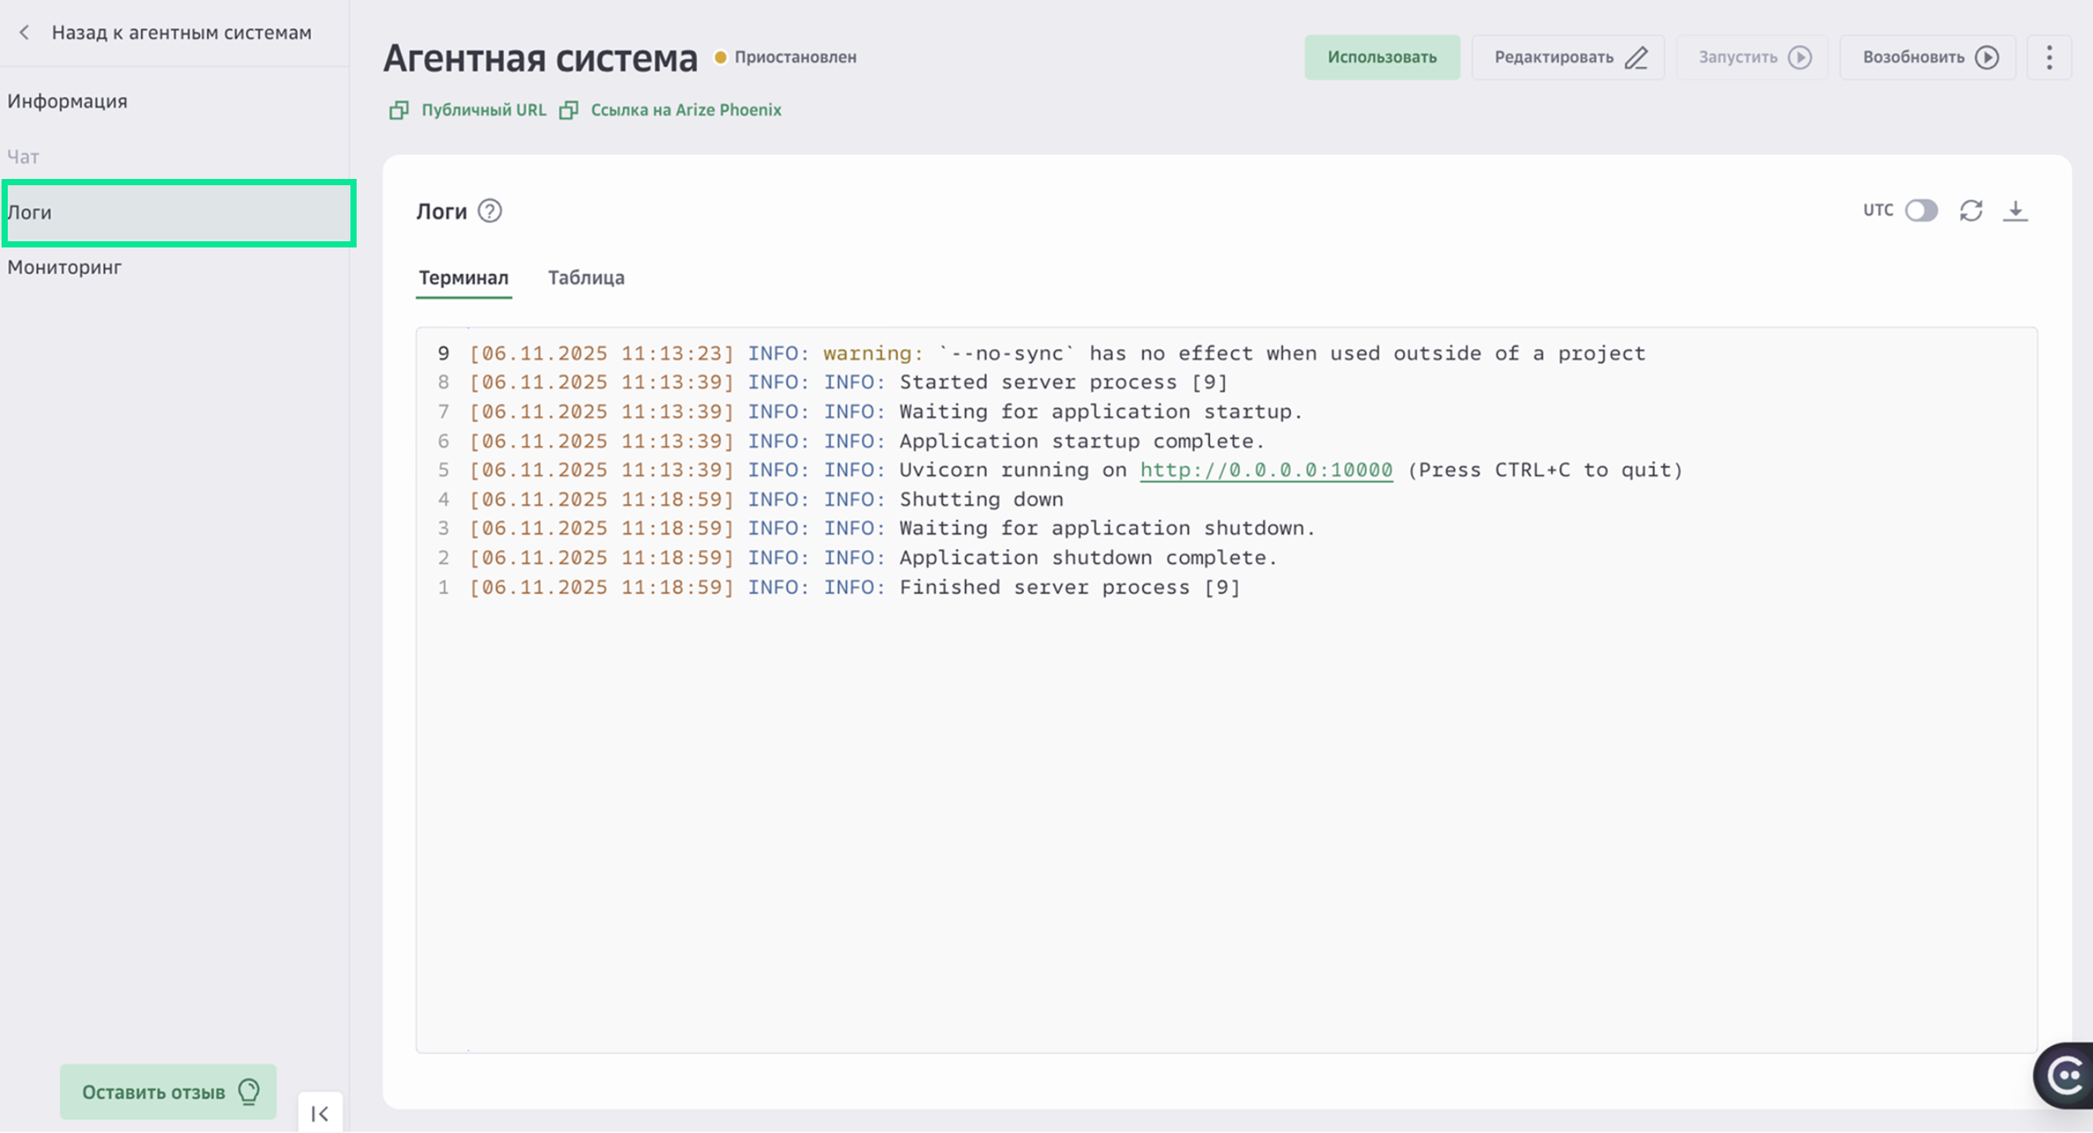Download logs using the download icon
Viewport: 2093px width, 1133px height.
click(x=2017, y=210)
